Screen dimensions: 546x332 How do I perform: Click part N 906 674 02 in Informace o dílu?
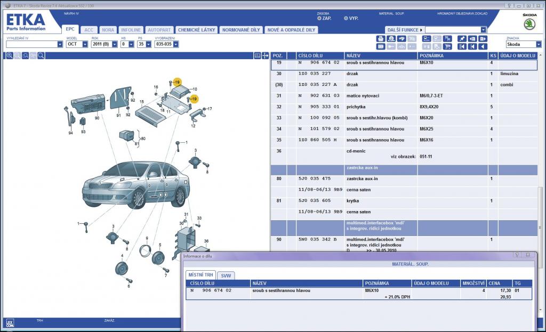[x=211, y=290]
